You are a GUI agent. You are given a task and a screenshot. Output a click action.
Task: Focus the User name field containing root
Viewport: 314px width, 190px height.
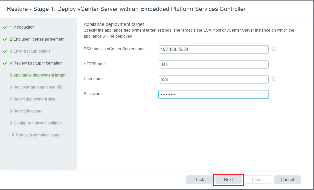[x=213, y=80]
